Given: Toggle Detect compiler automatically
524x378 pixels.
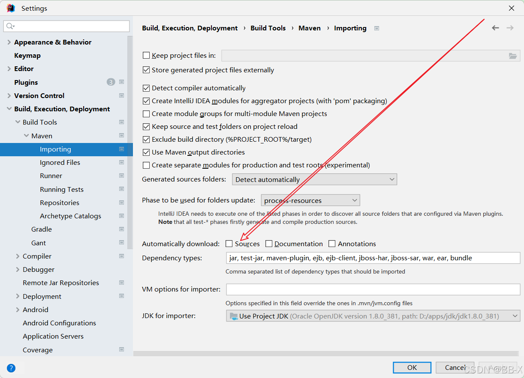Looking at the screenshot, I should click(146, 88).
